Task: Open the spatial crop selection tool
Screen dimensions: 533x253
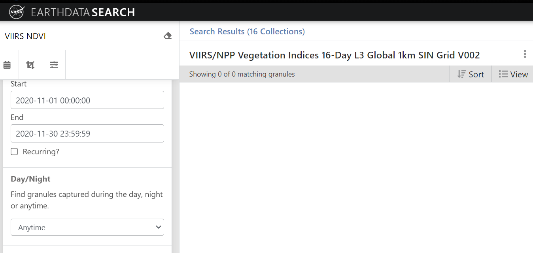Action: [x=30, y=65]
